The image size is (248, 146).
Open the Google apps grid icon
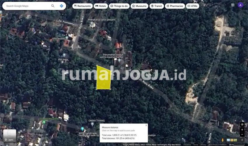point(233,5)
